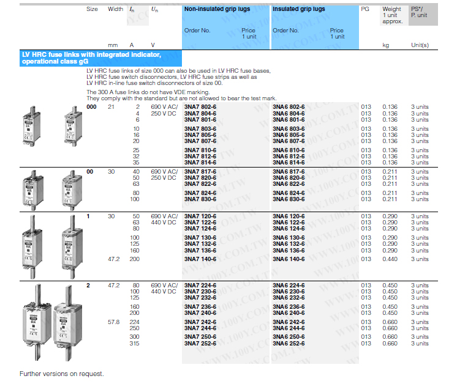Select order number 3NA6 224-6
457x384 pixels.
(x=289, y=286)
